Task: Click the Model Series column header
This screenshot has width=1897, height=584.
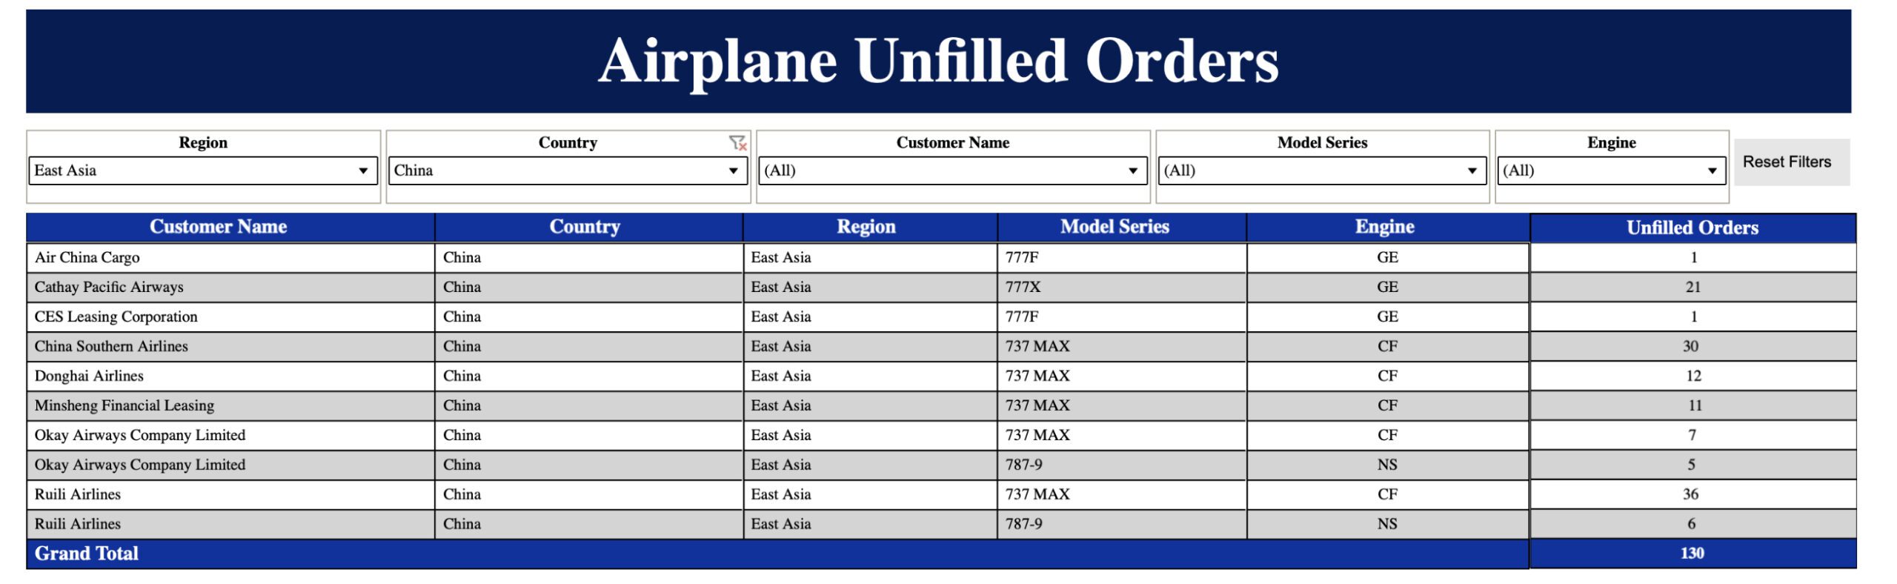Action: click(1114, 227)
